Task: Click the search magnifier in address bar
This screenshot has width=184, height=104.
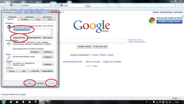Action: click(x=51, y=5)
